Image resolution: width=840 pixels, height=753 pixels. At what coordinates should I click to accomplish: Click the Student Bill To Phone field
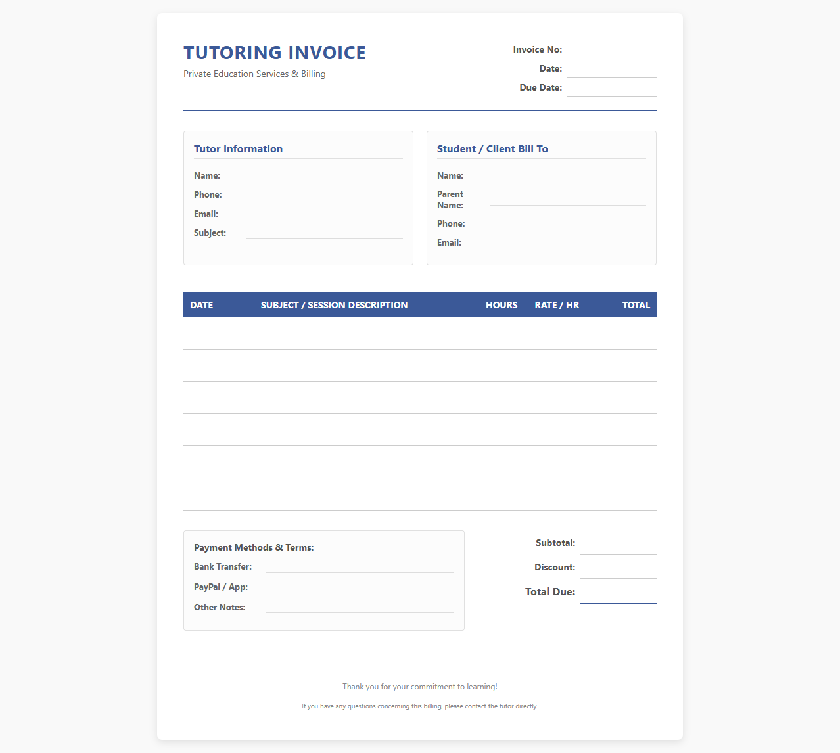click(x=568, y=223)
